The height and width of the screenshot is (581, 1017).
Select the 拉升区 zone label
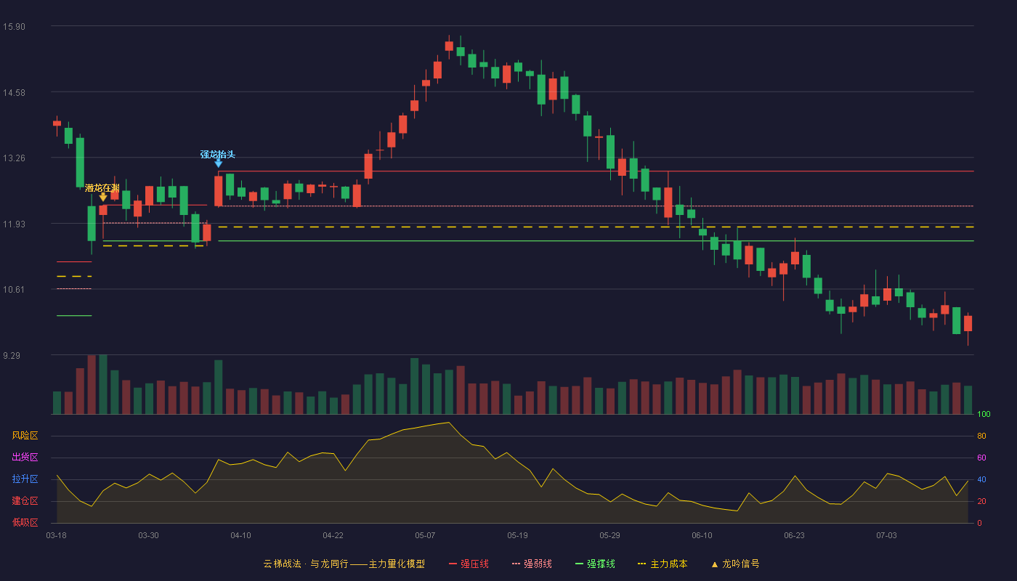(25, 479)
